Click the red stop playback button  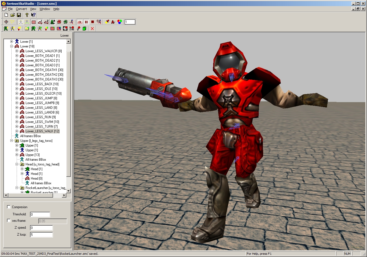click(93, 22)
